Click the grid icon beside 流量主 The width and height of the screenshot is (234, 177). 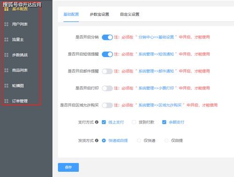click(x=6, y=39)
